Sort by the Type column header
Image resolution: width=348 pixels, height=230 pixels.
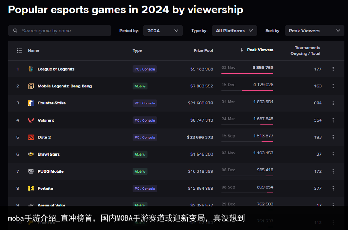[x=137, y=50]
